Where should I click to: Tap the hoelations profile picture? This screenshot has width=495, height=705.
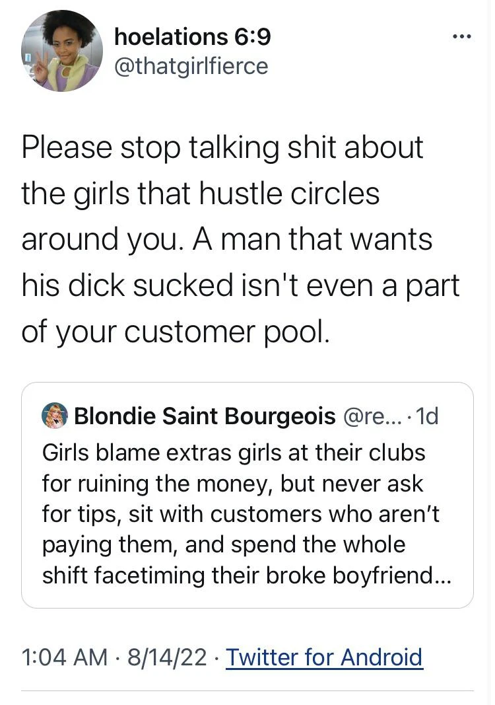pyautogui.click(x=61, y=51)
